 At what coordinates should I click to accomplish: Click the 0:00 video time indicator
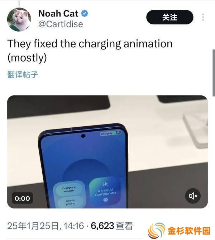click(x=22, y=198)
